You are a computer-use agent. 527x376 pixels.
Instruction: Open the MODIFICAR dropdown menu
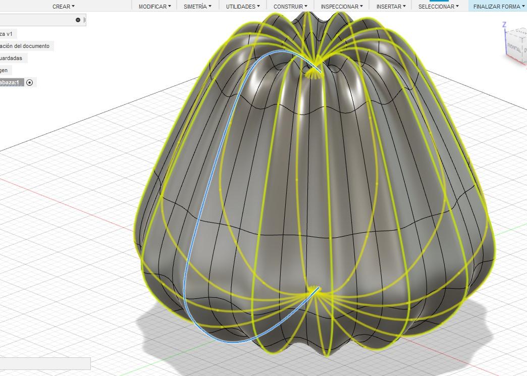154,7
